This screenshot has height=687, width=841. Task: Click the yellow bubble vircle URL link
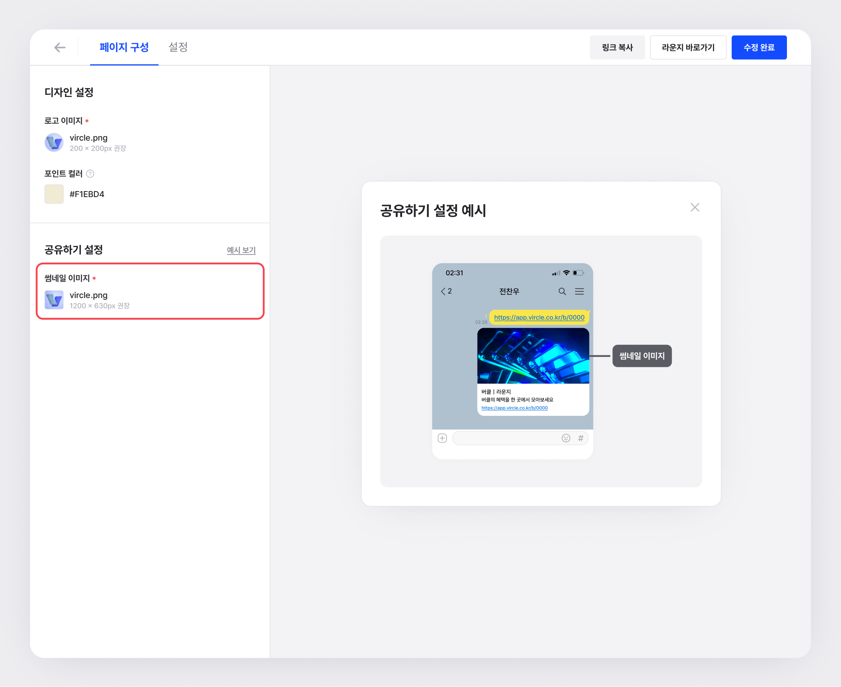click(x=539, y=318)
